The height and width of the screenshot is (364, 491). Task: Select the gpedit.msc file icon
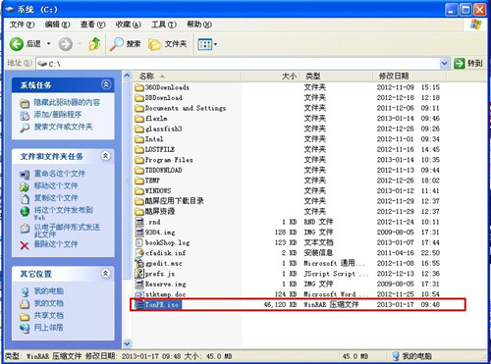(x=139, y=263)
